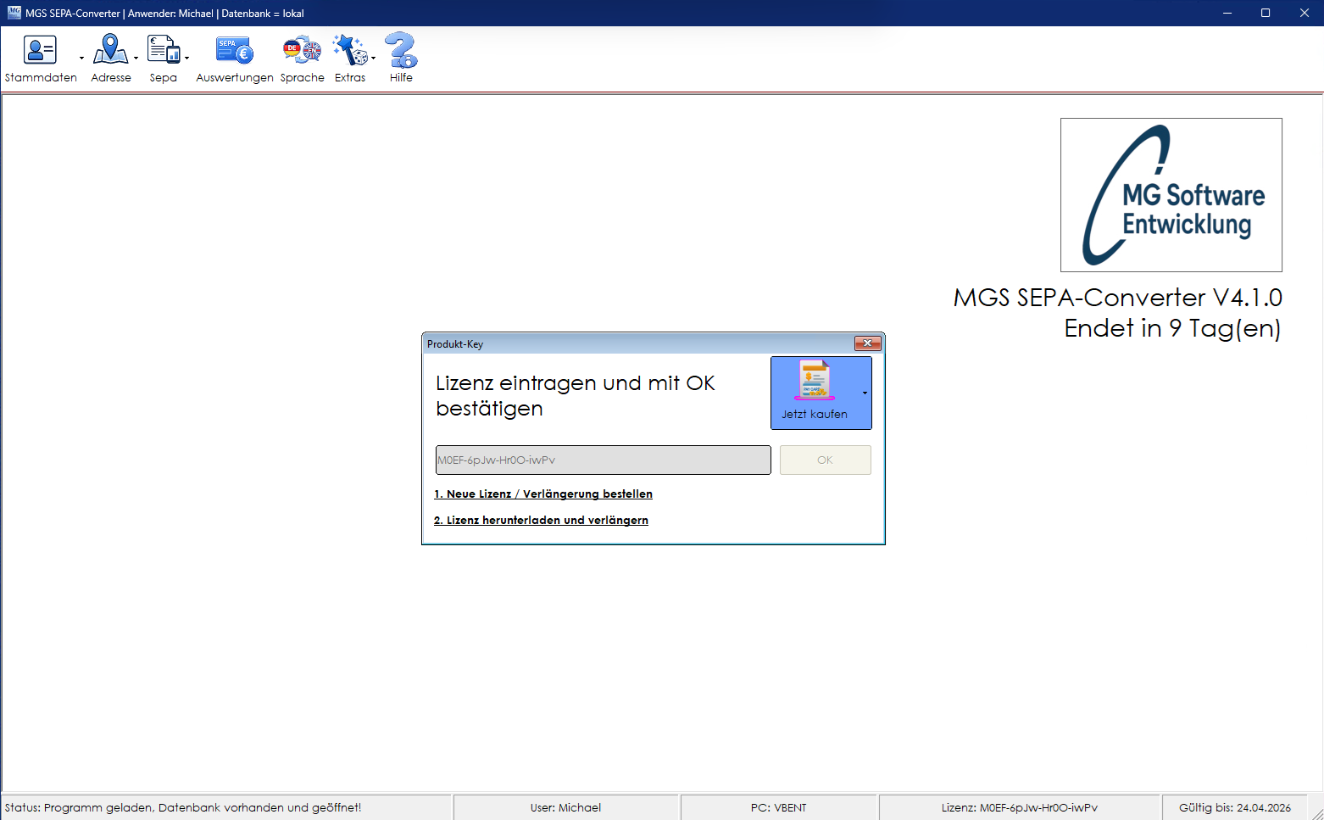Open the Extras magic wand icon

(x=349, y=50)
